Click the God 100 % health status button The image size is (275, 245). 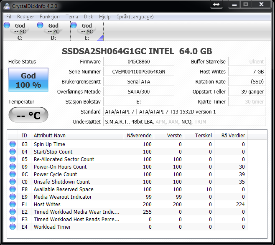[x=28, y=80]
